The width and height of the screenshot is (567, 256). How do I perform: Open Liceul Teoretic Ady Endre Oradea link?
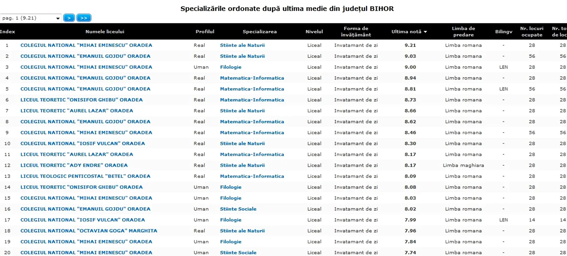click(x=74, y=165)
